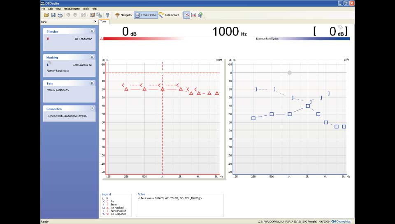This screenshot has height=224, width=395.
Task: Click the GN Otometrics logo in status bar
Action: [341, 222]
